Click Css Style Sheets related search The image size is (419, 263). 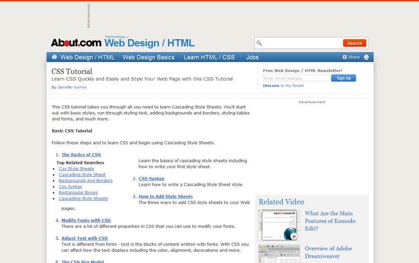(76, 169)
